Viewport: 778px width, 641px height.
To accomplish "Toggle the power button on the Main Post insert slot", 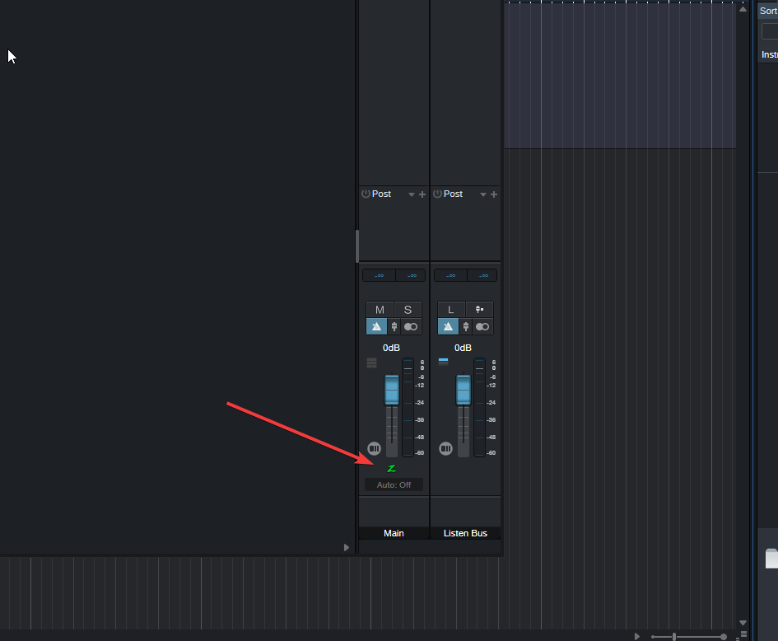I will click(x=365, y=194).
